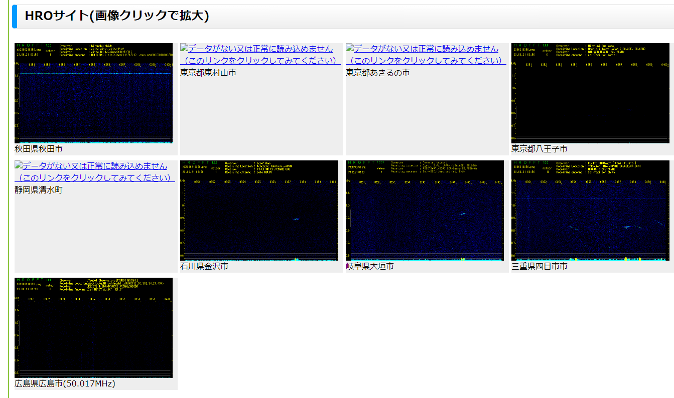Click the 三重県四日市市 caption label

[x=538, y=267]
